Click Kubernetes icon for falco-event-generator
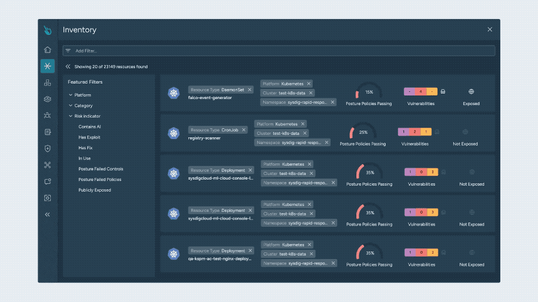 coord(173,93)
